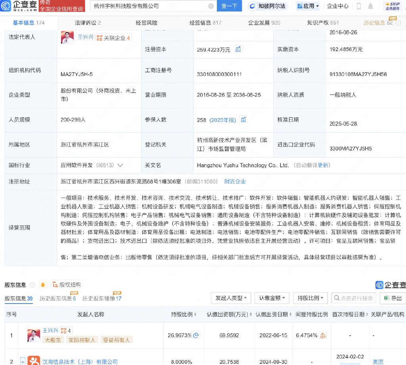406x365 pixels.
Task: Clear the search box with the X icon
Action: click(x=211, y=6)
